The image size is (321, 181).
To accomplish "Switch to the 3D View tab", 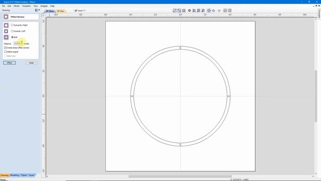I will click(61, 11).
